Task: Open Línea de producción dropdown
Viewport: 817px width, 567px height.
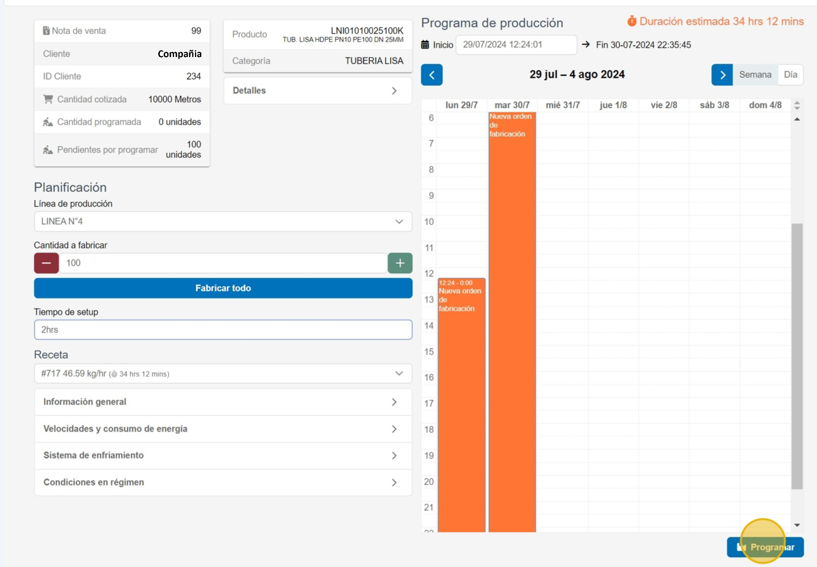Action: coord(223,222)
